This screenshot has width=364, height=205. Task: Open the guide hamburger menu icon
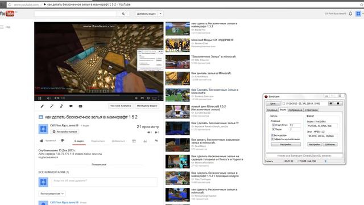click(x=2, y=27)
